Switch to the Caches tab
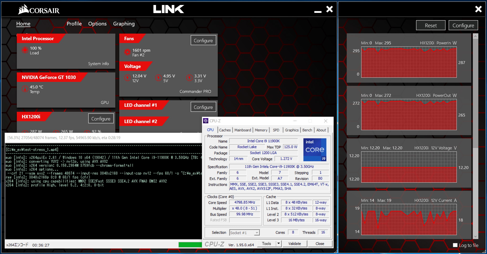Viewport: 487px width, 254px height. pyautogui.click(x=225, y=130)
